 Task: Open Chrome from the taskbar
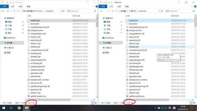tap(19, 108)
